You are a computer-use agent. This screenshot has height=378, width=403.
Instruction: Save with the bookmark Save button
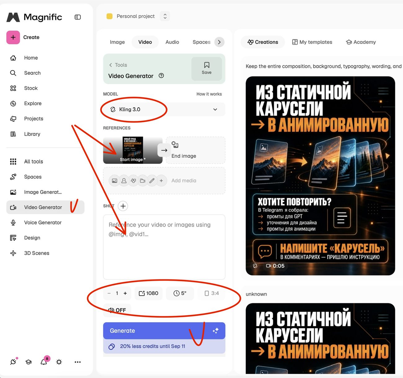coord(206,68)
